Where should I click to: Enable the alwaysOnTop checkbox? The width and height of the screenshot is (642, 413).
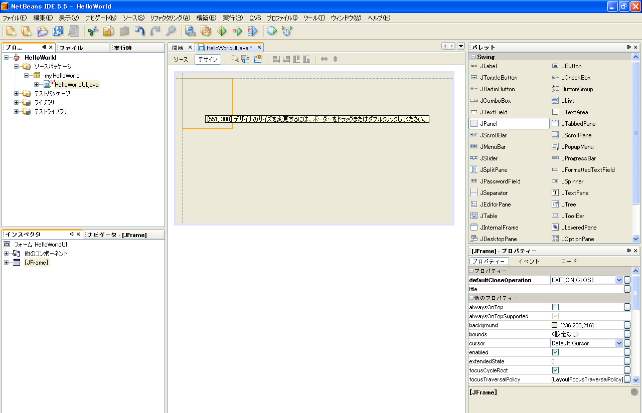pos(555,307)
